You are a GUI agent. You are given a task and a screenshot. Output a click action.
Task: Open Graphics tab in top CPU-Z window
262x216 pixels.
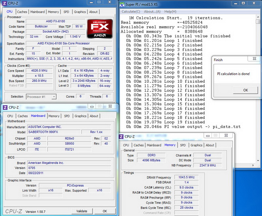click(80, 12)
